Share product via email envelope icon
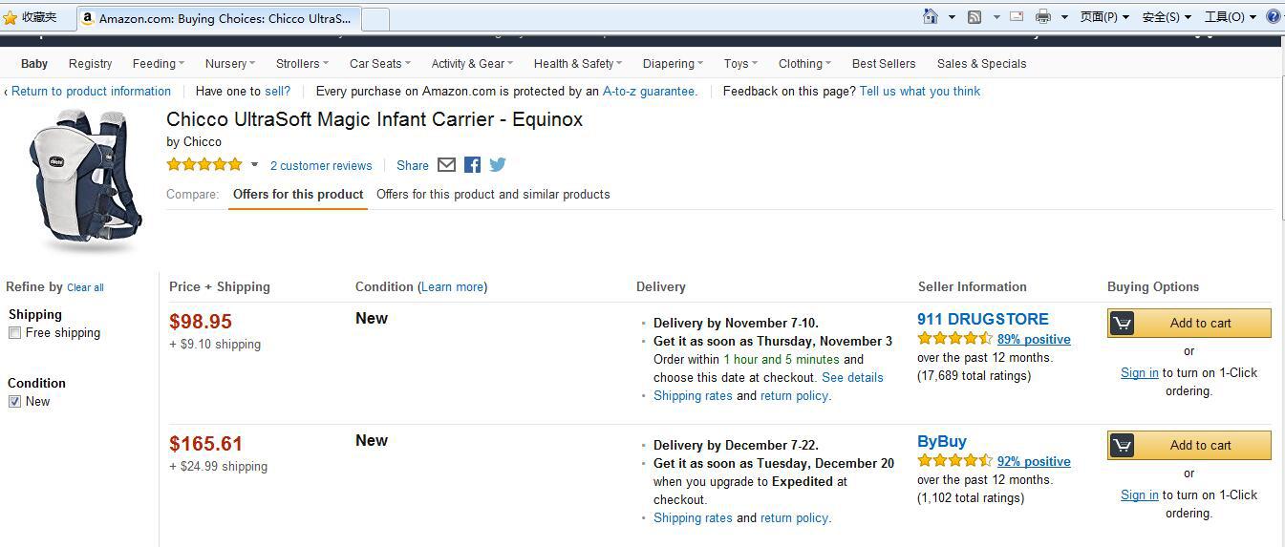Viewport: 1285px width, 547px height. click(x=446, y=165)
